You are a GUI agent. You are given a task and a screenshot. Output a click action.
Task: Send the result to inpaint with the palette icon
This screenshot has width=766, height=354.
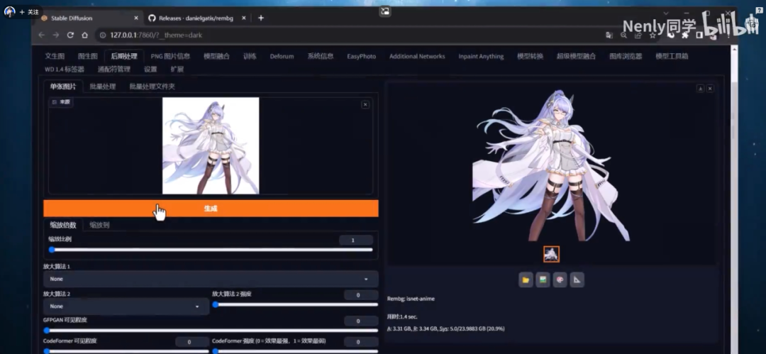point(560,280)
